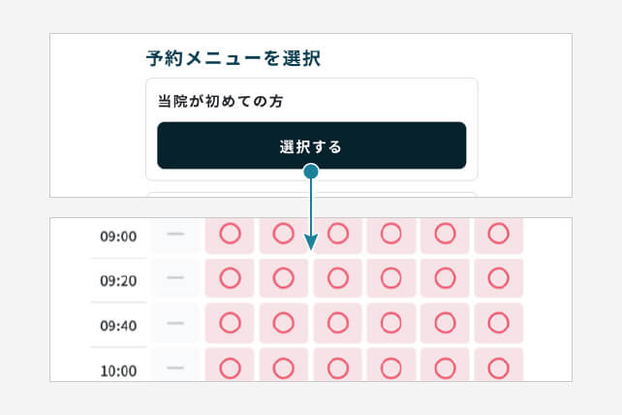This screenshot has width=622, height=415.
Task: Click the unavailable dash slot at 09:00
Action: pos(175,234)
